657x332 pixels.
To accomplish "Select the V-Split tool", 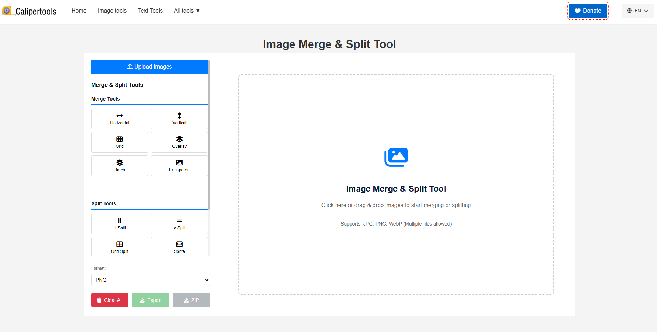I will pos(180,224).
